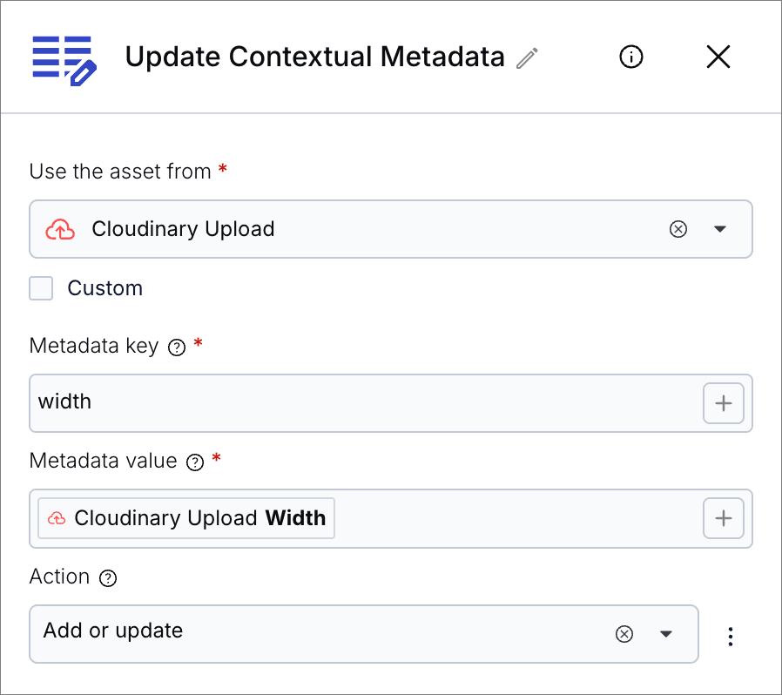The width and height of the screenshot is (782, 695).
Task: Click the plus button in the Metadata key field
Action: [x=723, y=403]
